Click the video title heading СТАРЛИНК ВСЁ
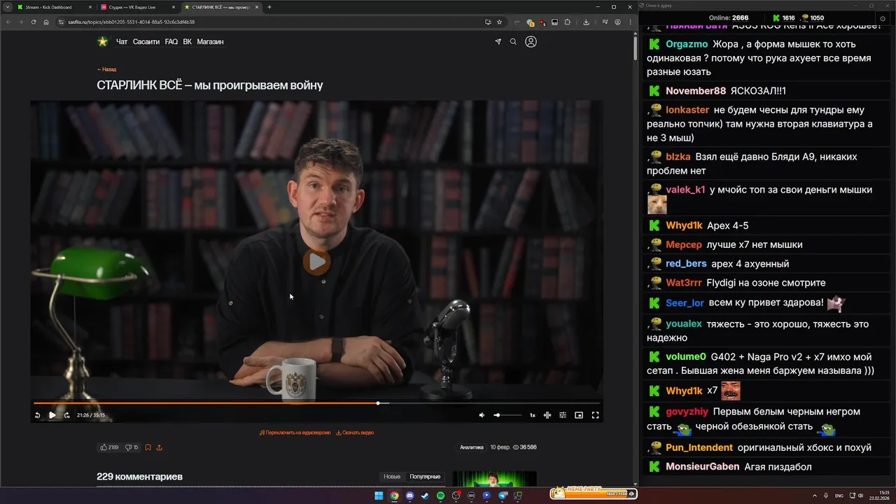The width and height of the screenshot is (896, 504). pyautogui.click(x=210, y=85)
